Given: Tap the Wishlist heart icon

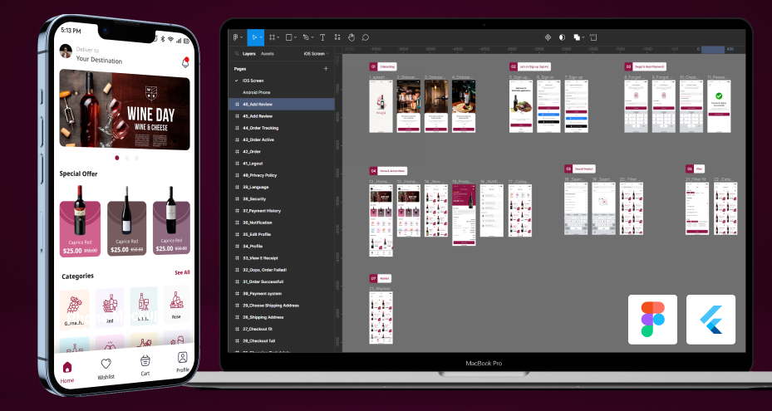Looking at the screenshot, I should coord(106,365).
